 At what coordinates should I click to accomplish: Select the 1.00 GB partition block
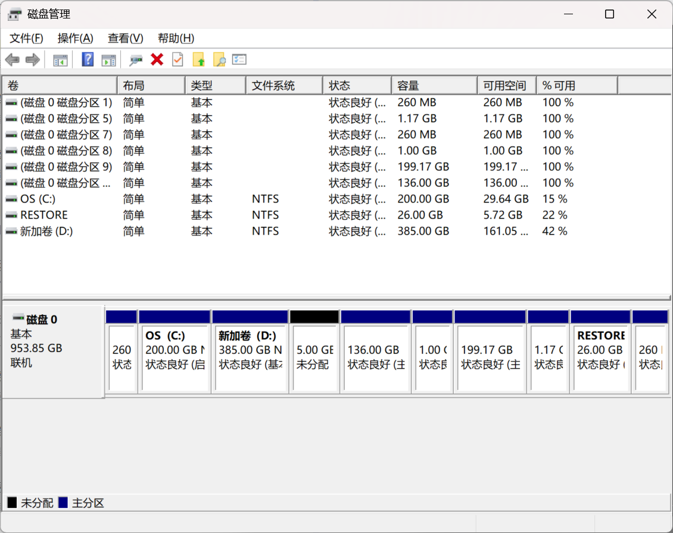coord(432,351)
